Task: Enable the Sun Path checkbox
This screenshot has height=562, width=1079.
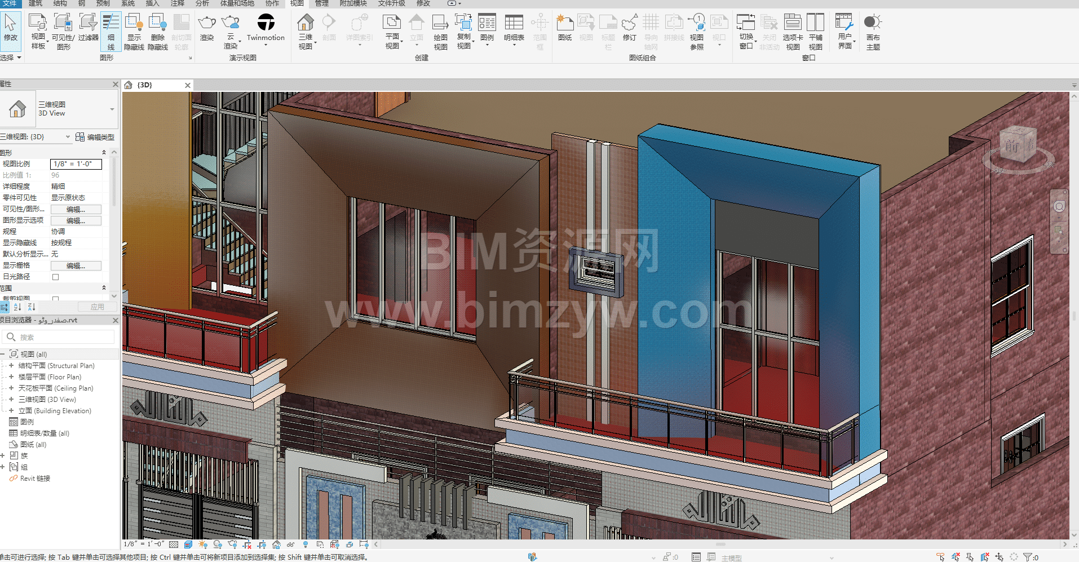Action: 55,277
